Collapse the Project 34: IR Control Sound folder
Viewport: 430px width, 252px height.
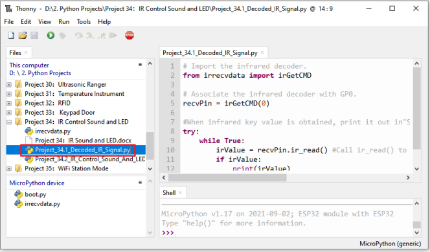[x=9, y=122]
